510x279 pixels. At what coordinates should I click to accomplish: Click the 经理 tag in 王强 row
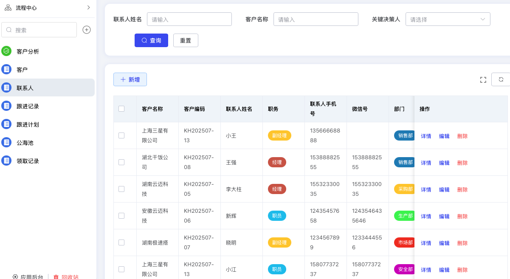pos(277,162)
